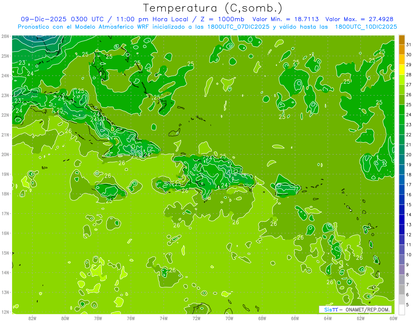Click color scale label "29"
Screen dimensions: 418x323
[409, 65]
